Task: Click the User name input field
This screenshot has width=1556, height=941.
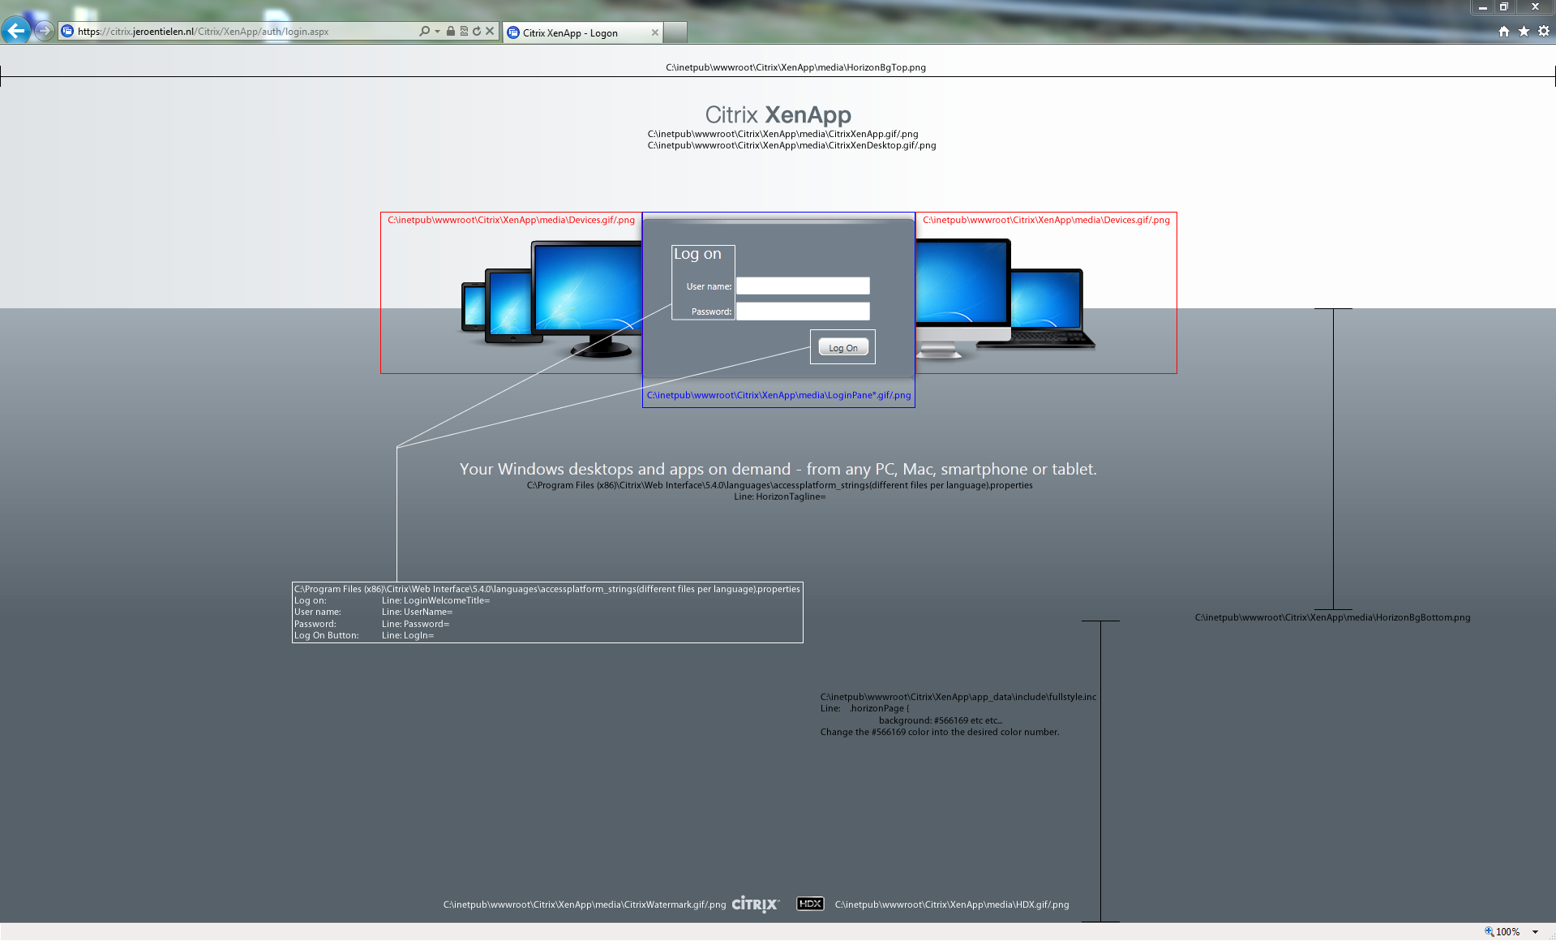Action: pos(803,286)
